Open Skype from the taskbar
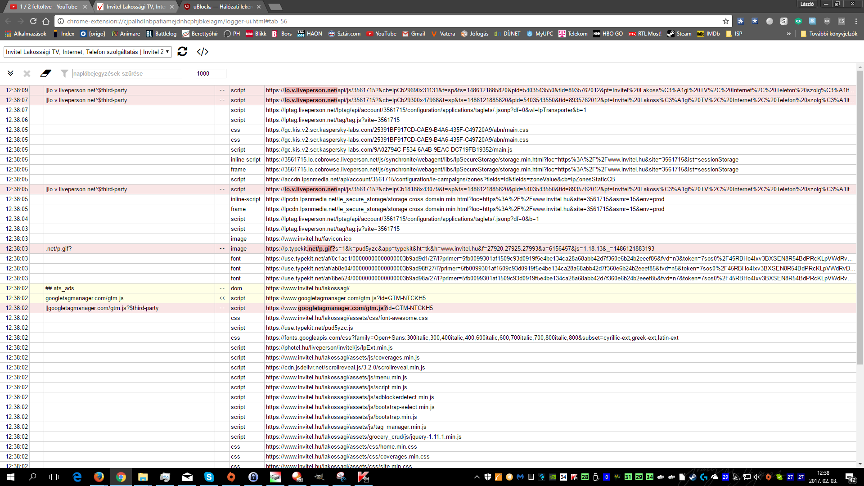The height and width of the screenshot is (486, 864). coord(209,477)
